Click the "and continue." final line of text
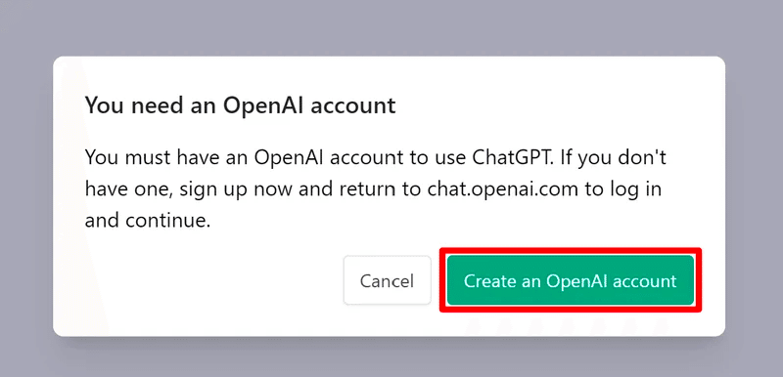 148,221
